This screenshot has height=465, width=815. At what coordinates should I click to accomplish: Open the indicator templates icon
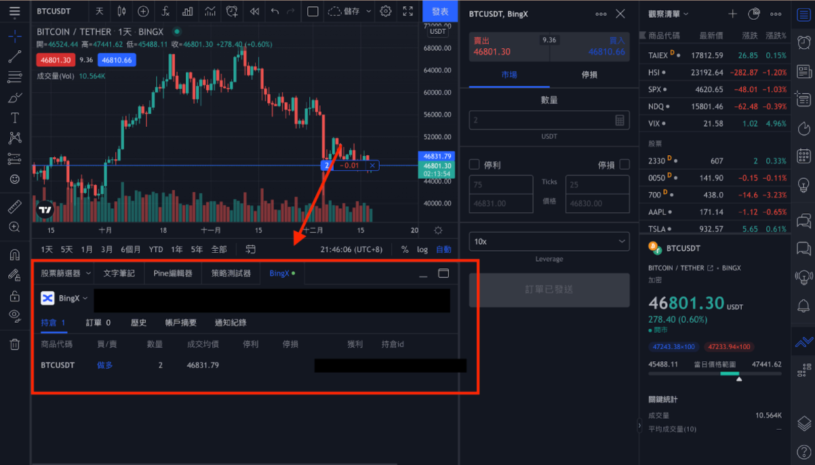click(210, 12)
